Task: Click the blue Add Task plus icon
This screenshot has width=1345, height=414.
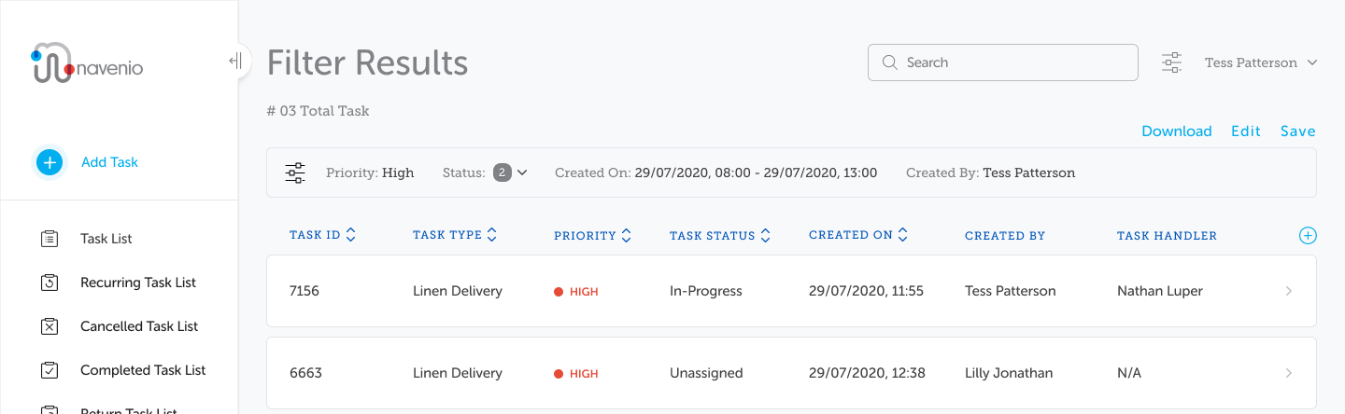Action: click(50, 162)
